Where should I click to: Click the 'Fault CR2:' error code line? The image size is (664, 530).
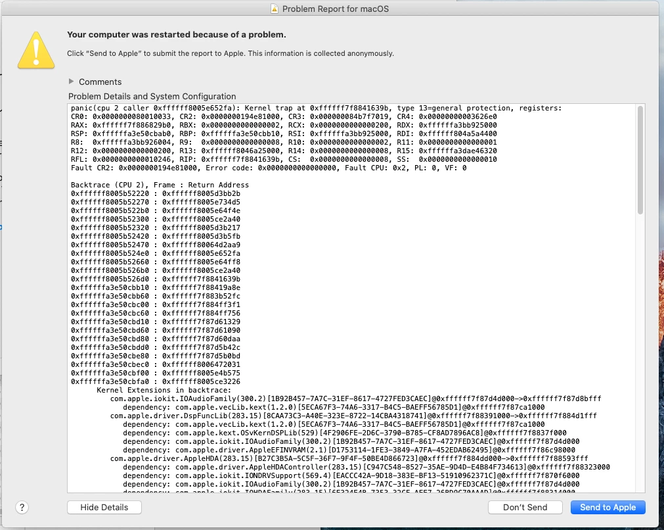(269, 168)
